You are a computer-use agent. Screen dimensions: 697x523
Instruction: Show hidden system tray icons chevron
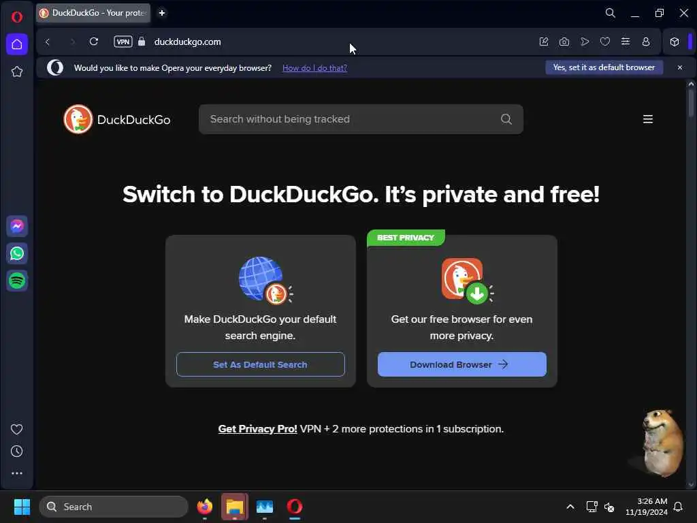tap(570, 507)
